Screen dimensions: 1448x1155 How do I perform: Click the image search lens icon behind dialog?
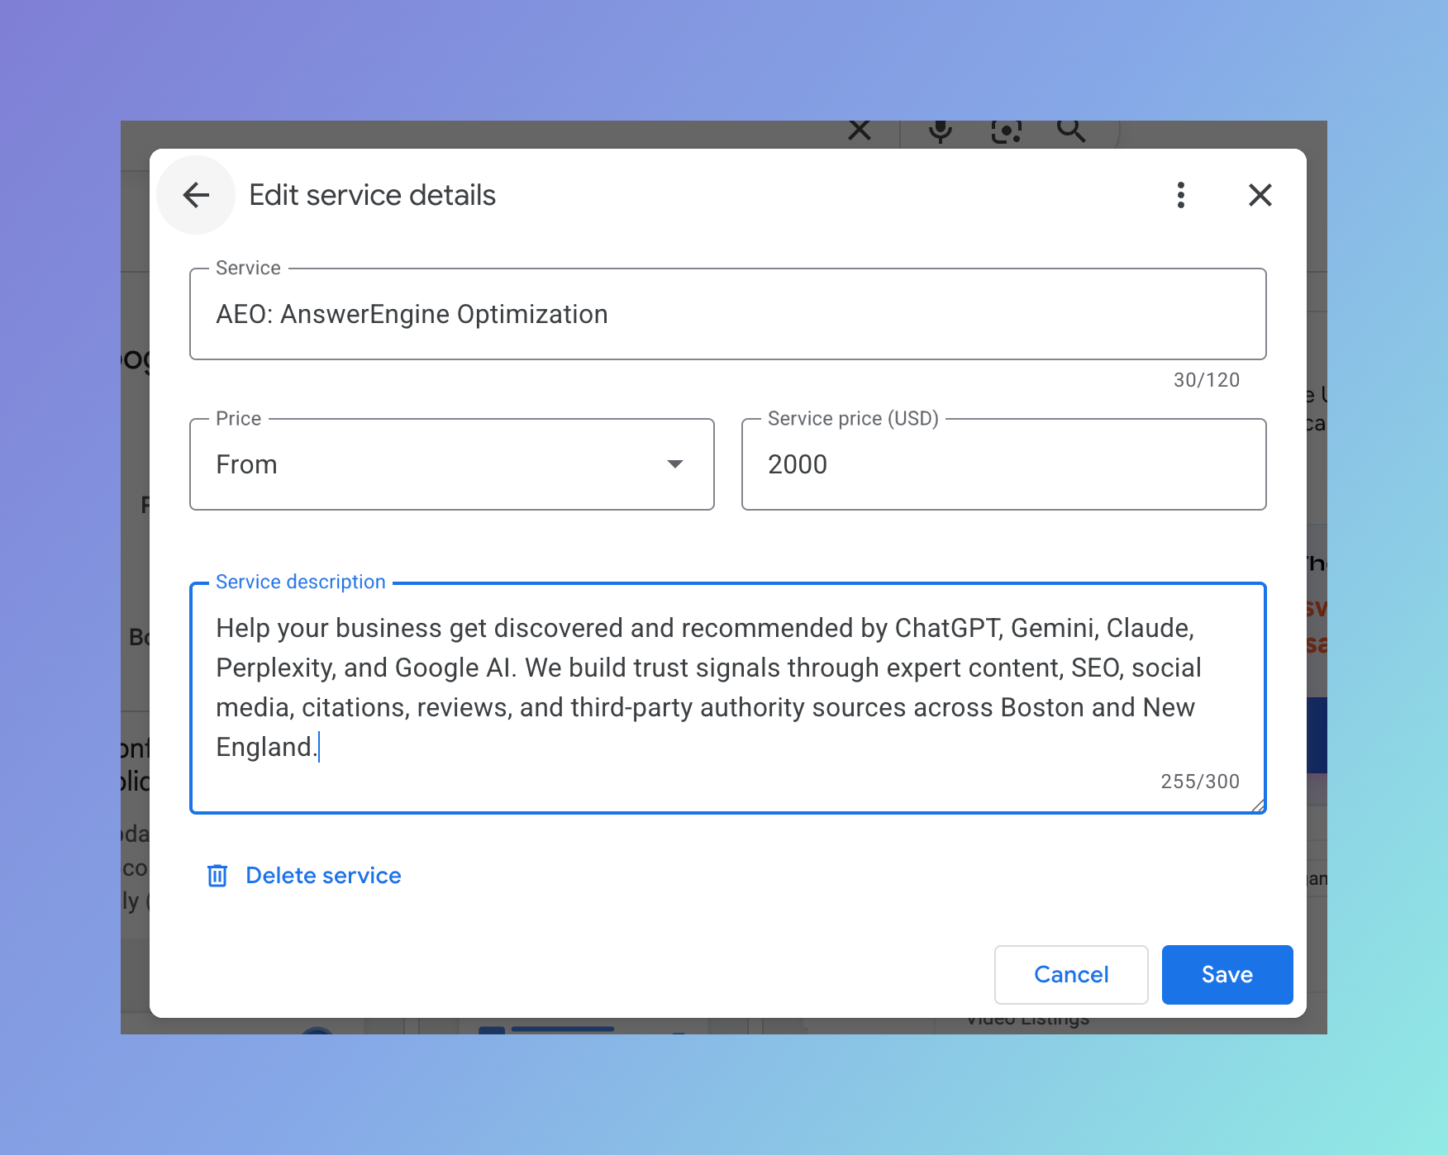1006,131
